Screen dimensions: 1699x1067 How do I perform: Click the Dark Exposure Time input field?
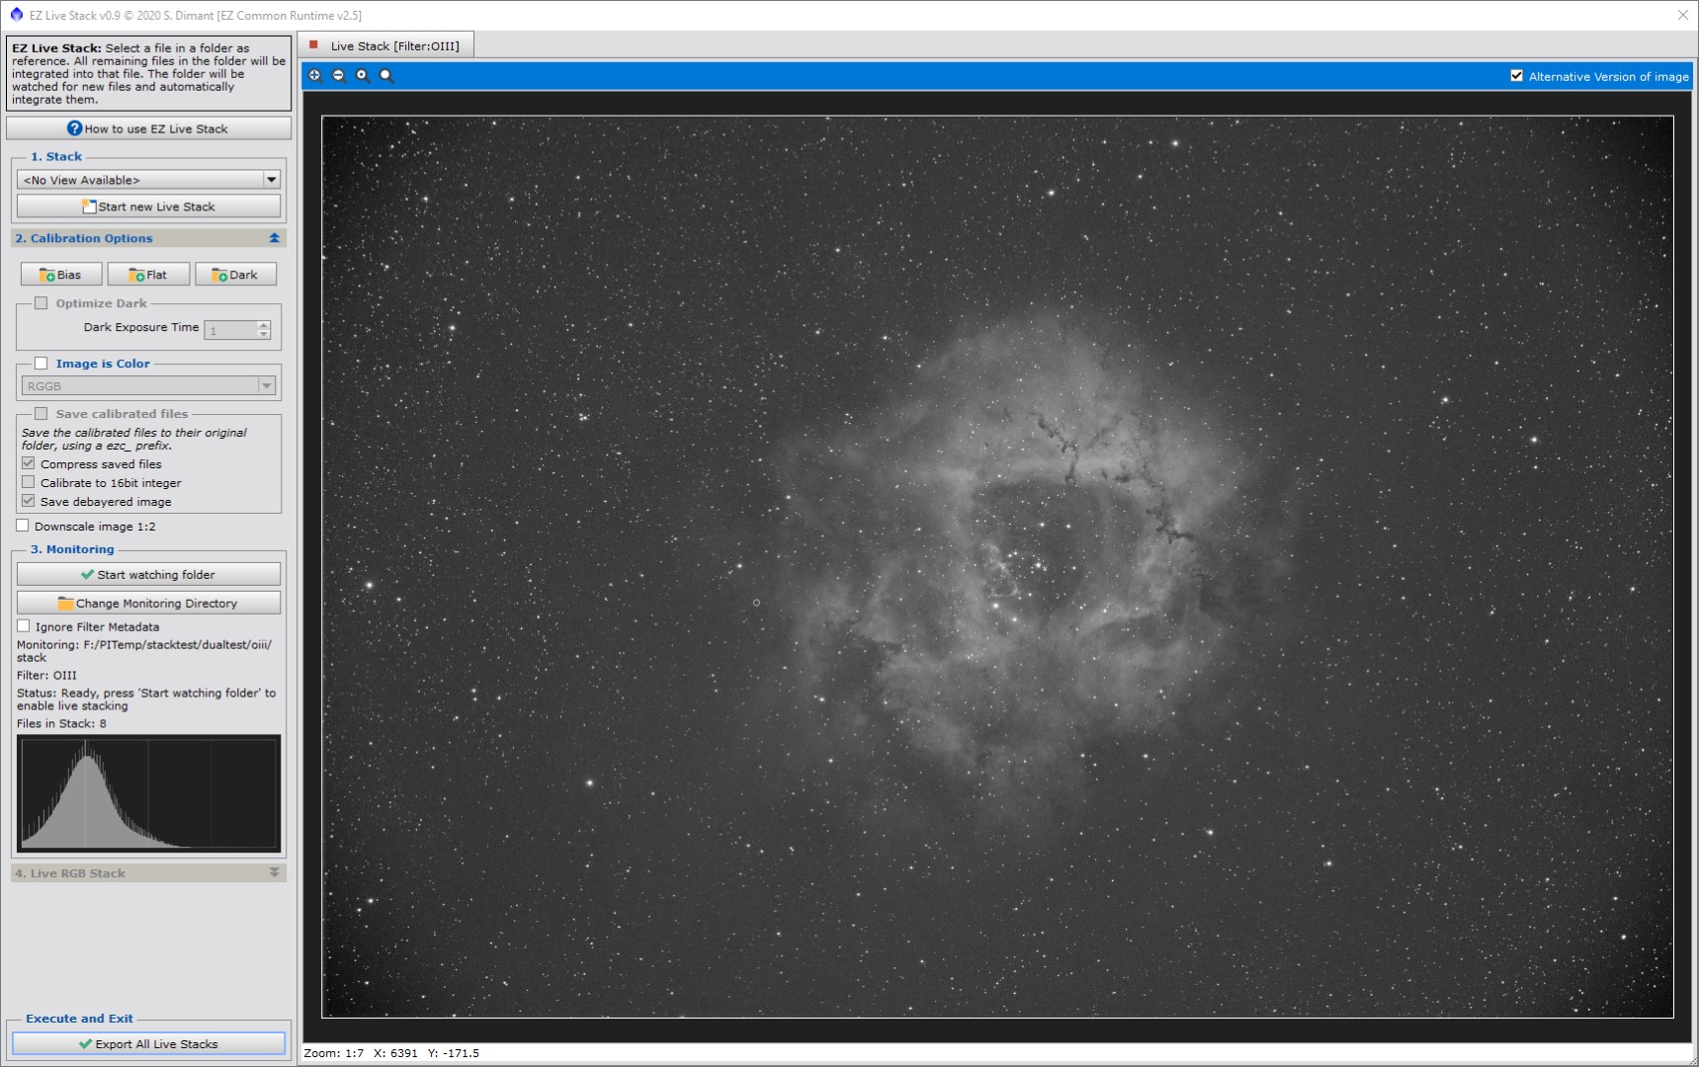click(230, 330)
